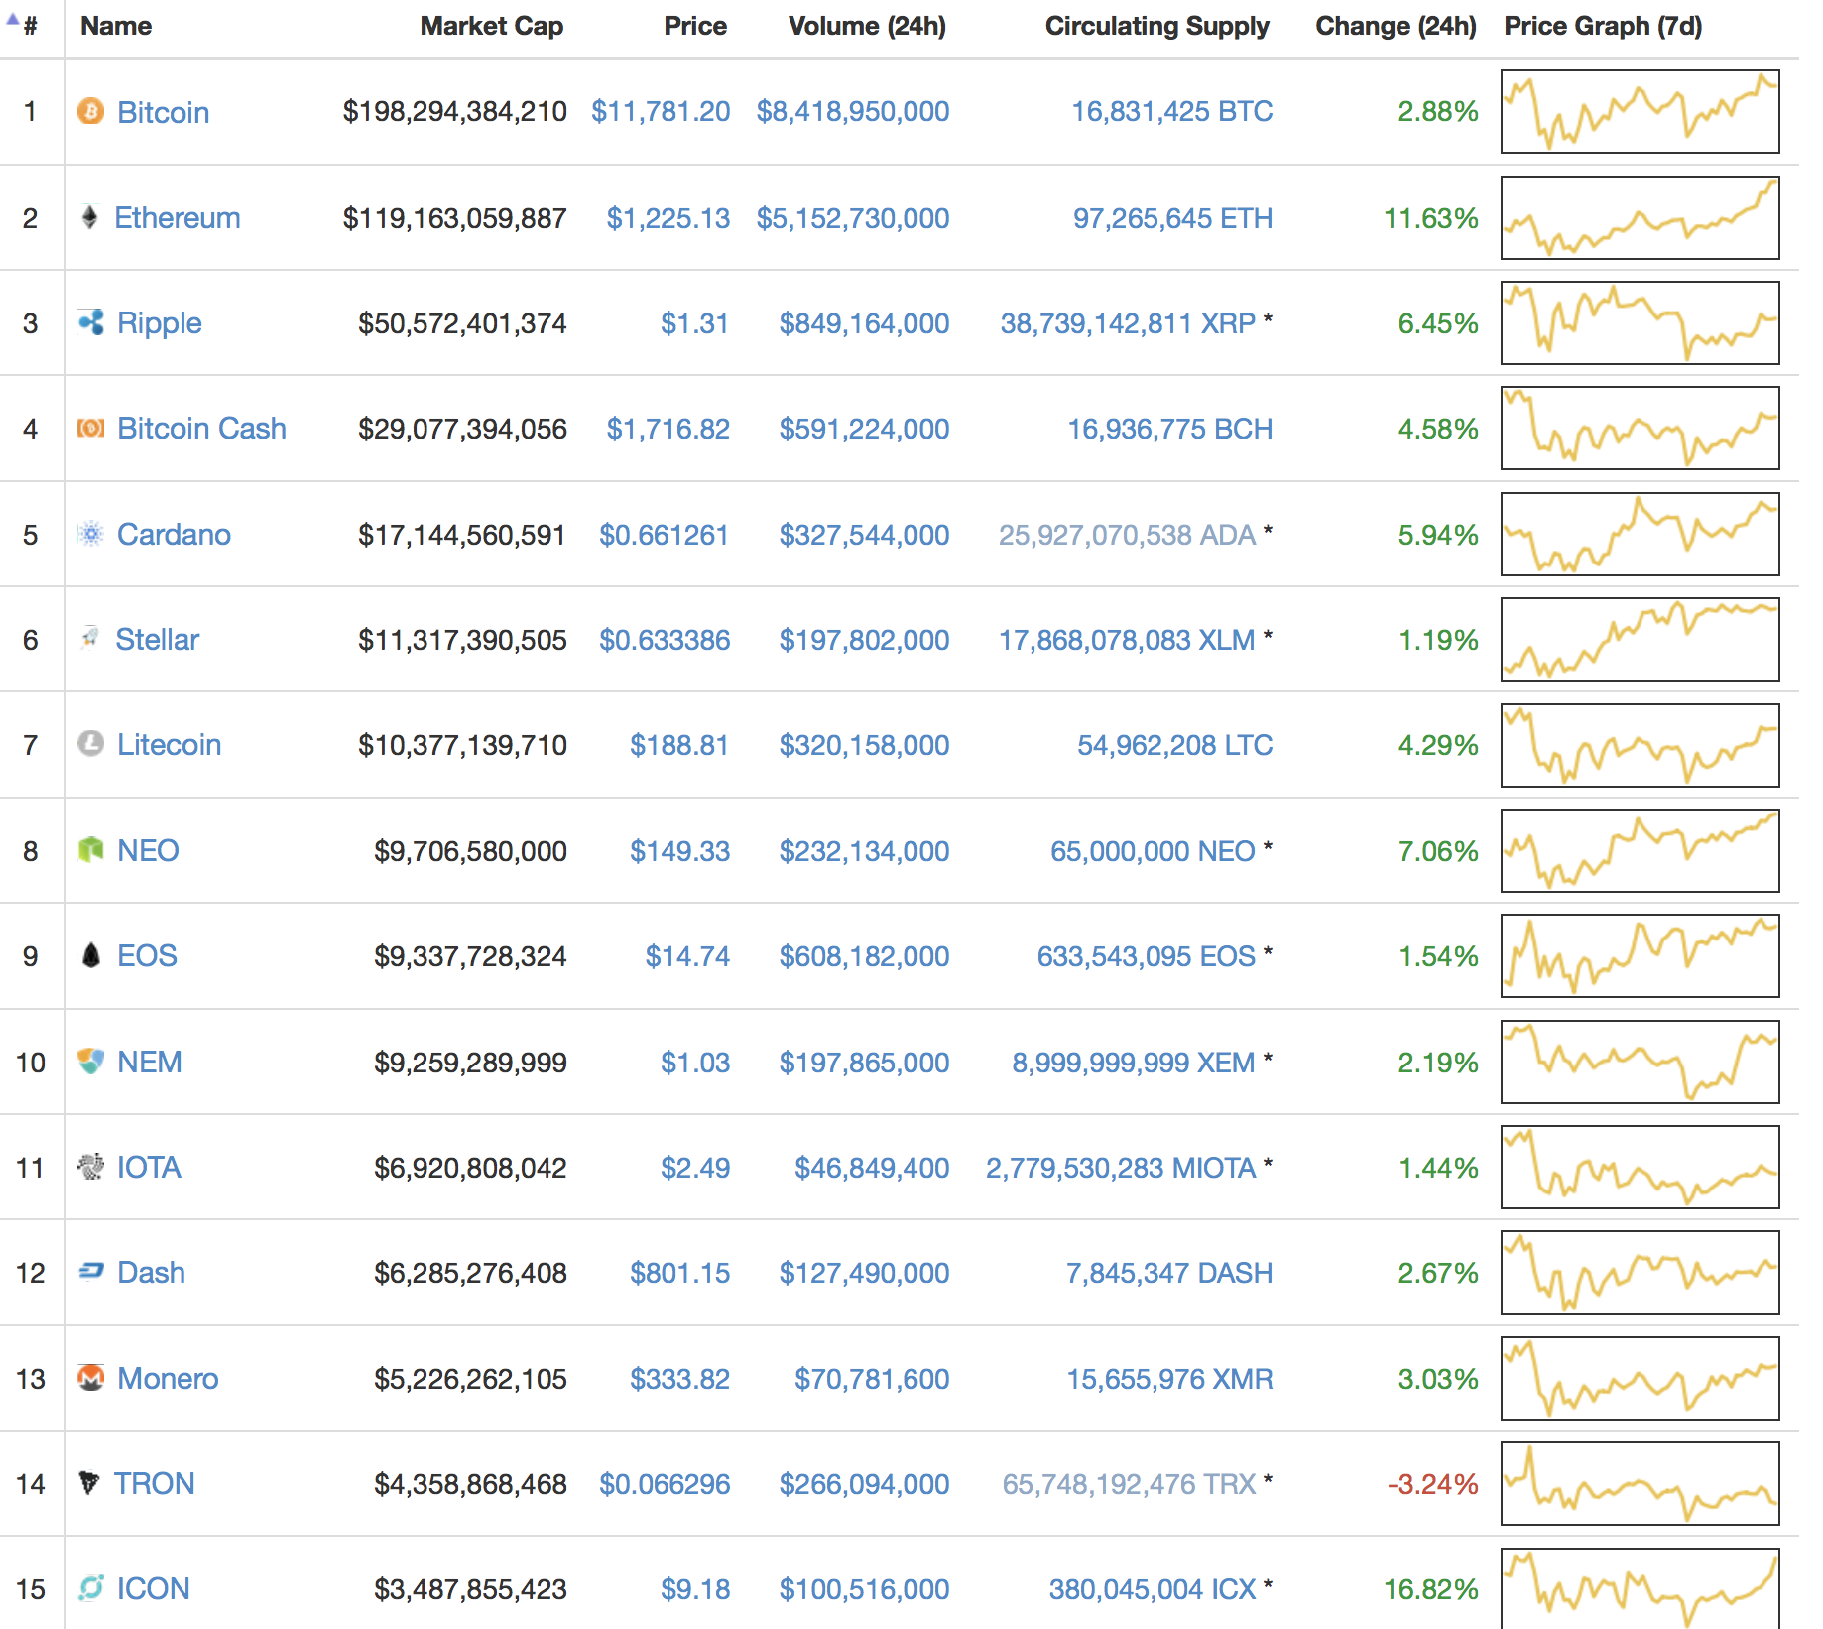Viewport: 1823px width, 1629px height.
Task: Sort the table by Price column
Action: 695,26
